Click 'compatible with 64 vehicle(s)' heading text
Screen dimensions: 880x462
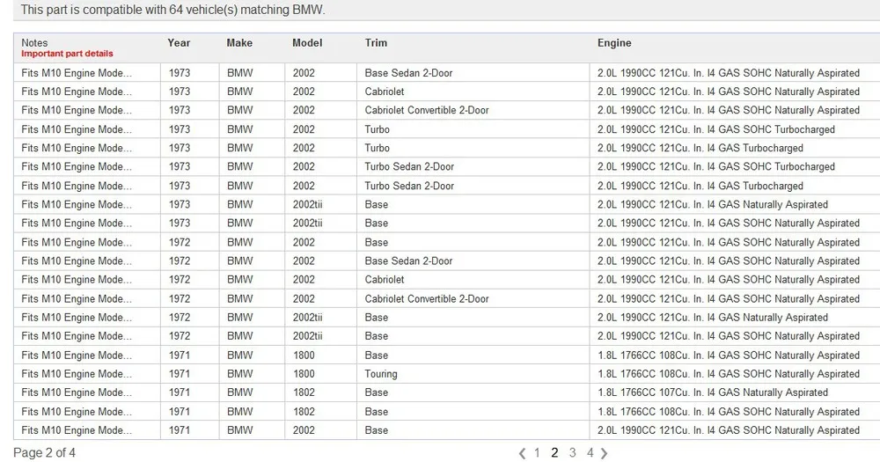point(172,10)
